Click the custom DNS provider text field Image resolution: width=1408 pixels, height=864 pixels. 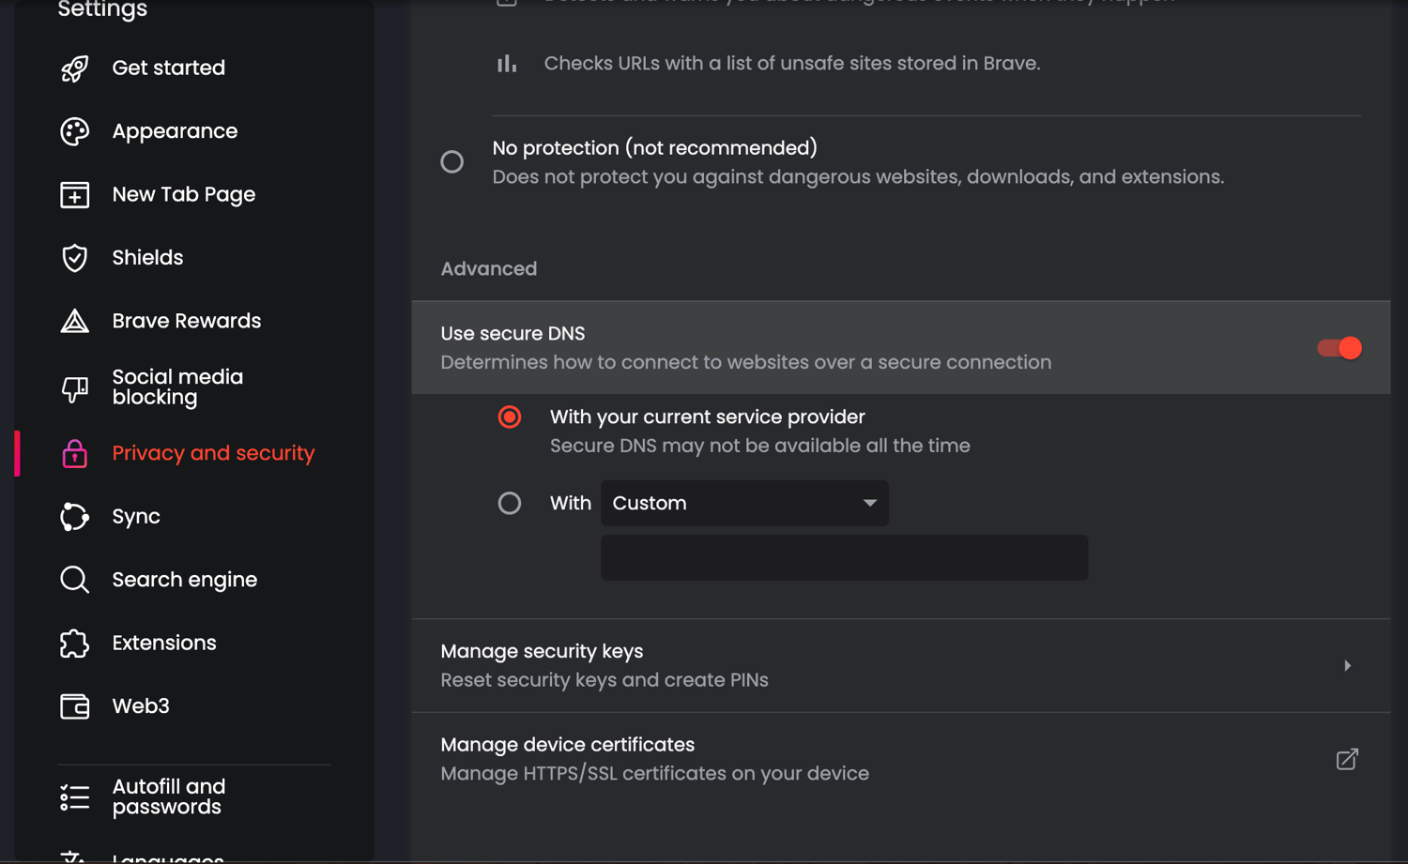pos(844,558)
